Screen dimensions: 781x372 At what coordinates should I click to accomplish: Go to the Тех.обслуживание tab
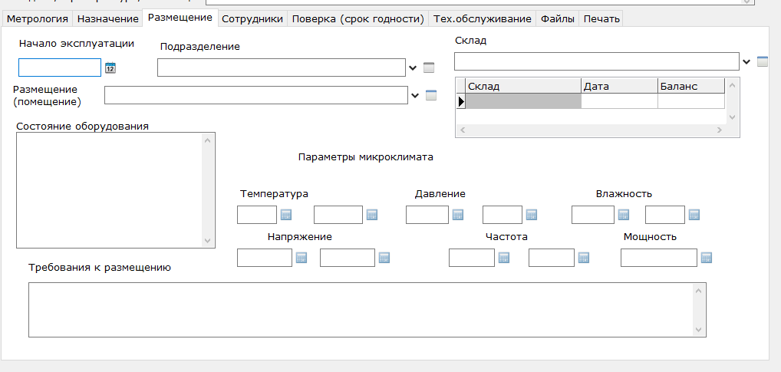[482, 19]
